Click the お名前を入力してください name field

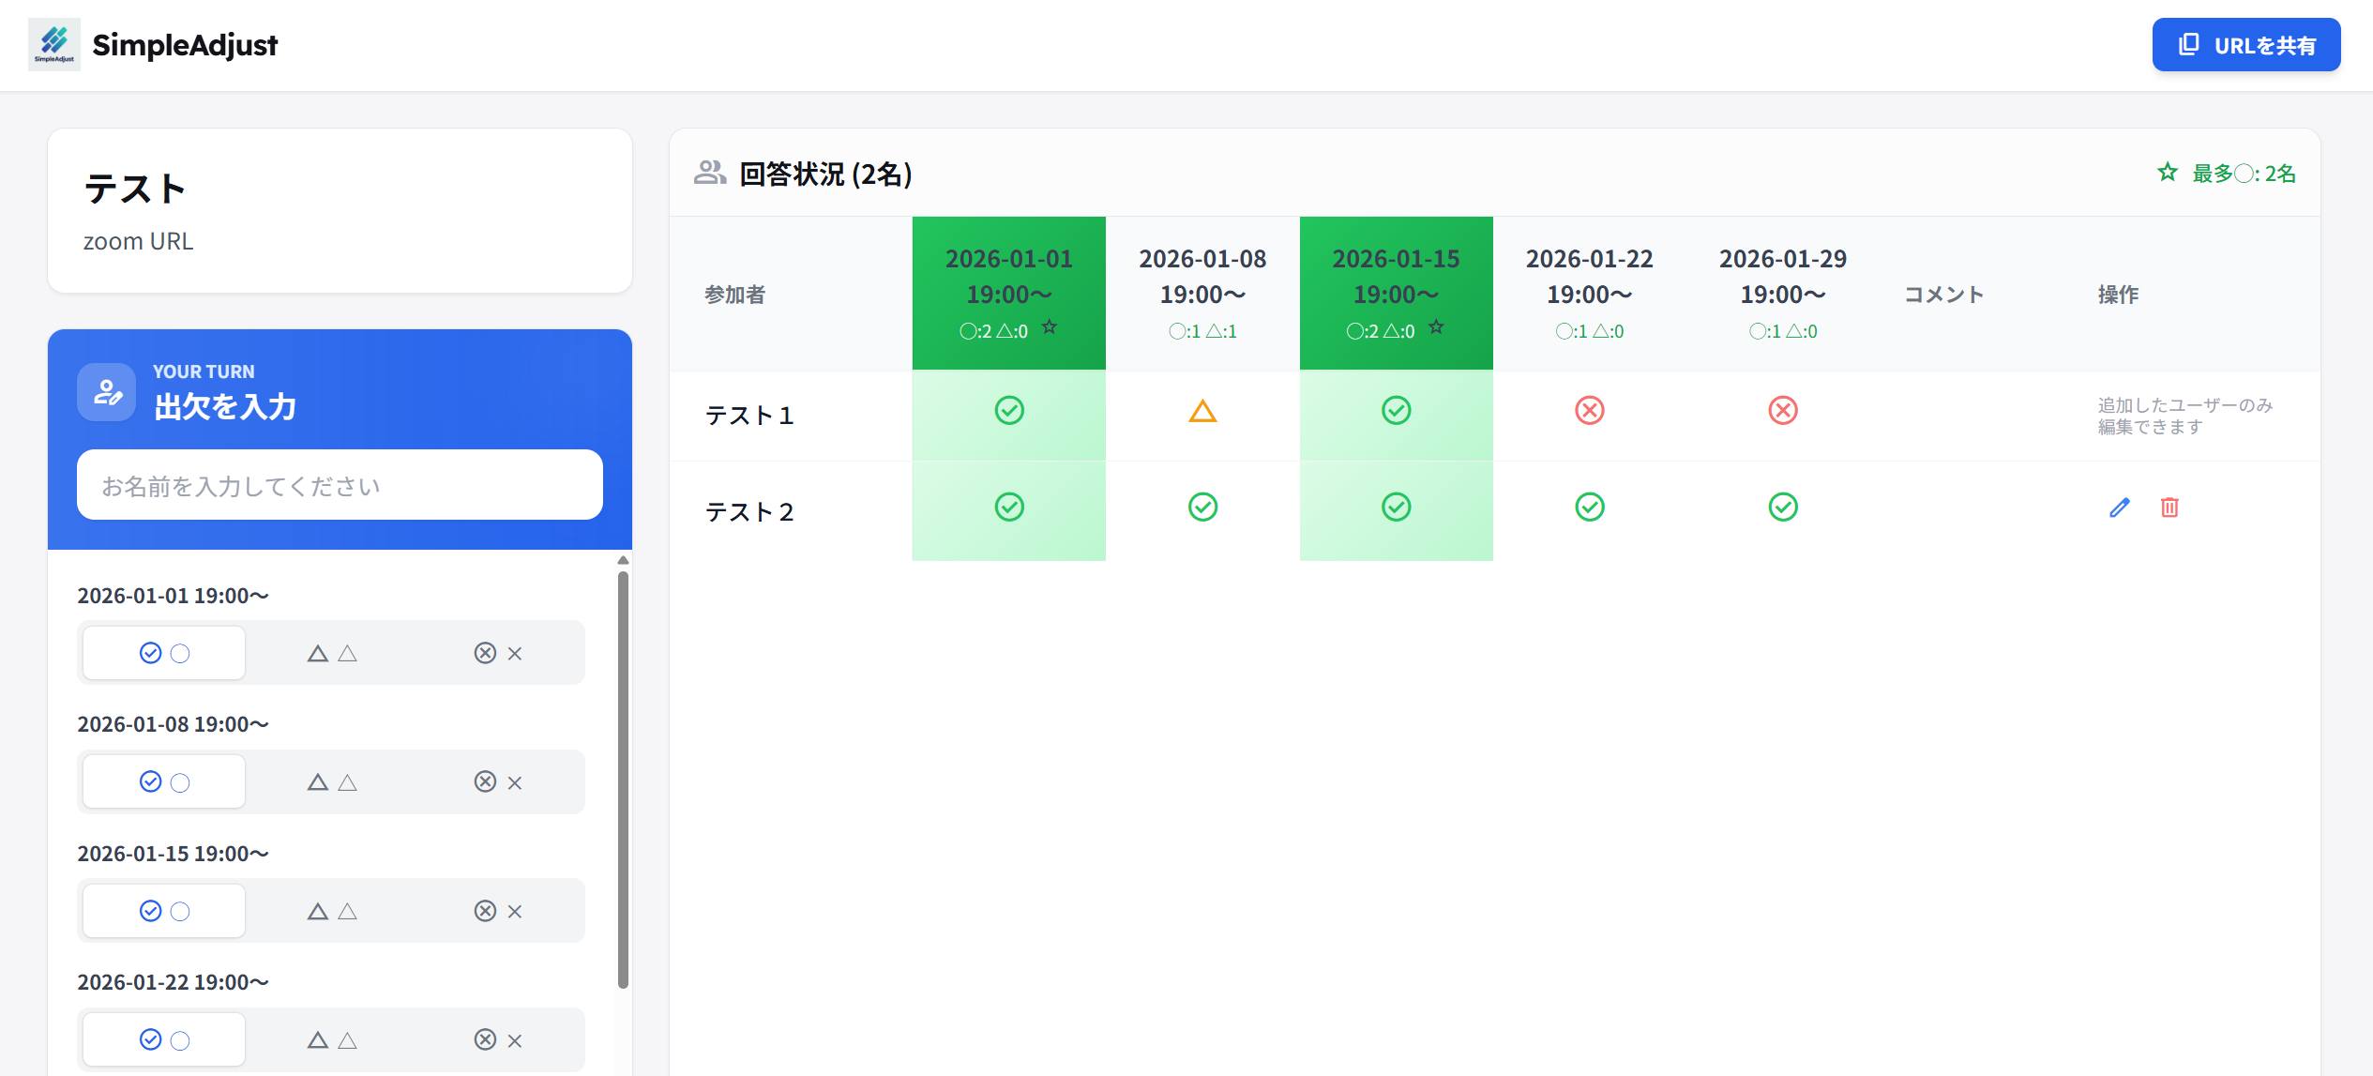[340, 485]
